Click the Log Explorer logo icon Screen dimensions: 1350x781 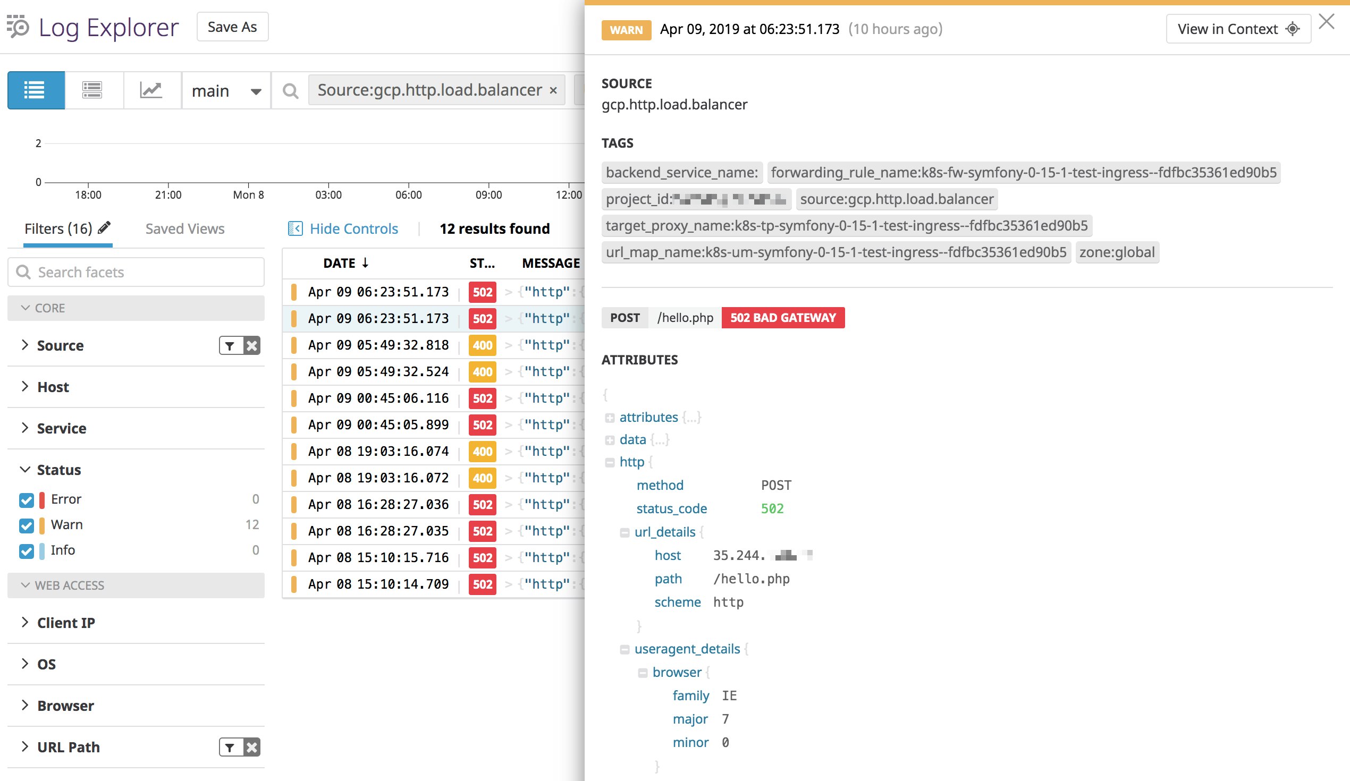click(x=18, y=27)
